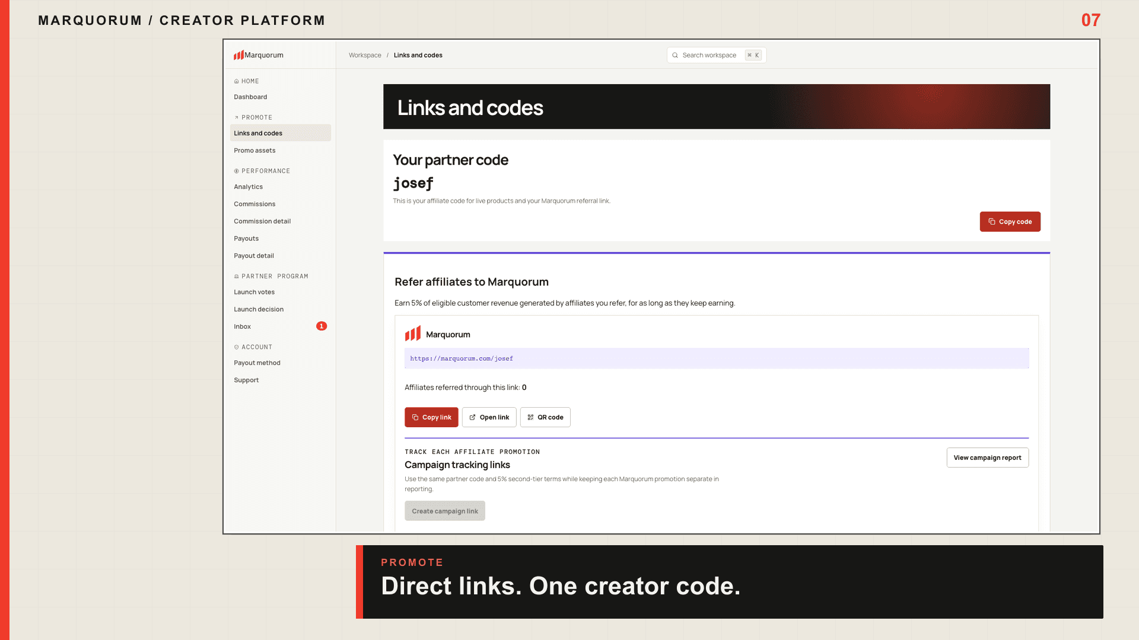The height and width of the screenshot is (640, 1139).
Task: Click the Marquorum logo in sidebar header
Action: pos(258,55)
